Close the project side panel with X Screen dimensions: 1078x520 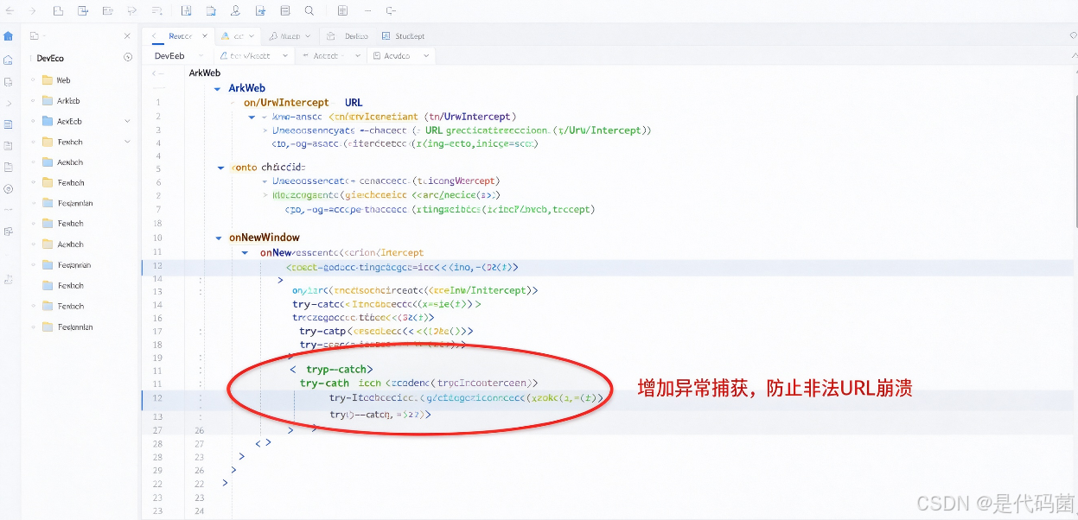click(127, 36)
